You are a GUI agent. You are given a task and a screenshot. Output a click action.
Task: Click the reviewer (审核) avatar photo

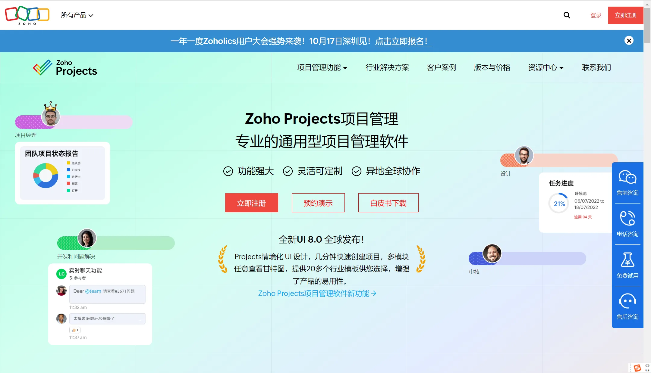pyautogui.click(x=492, y=253)
